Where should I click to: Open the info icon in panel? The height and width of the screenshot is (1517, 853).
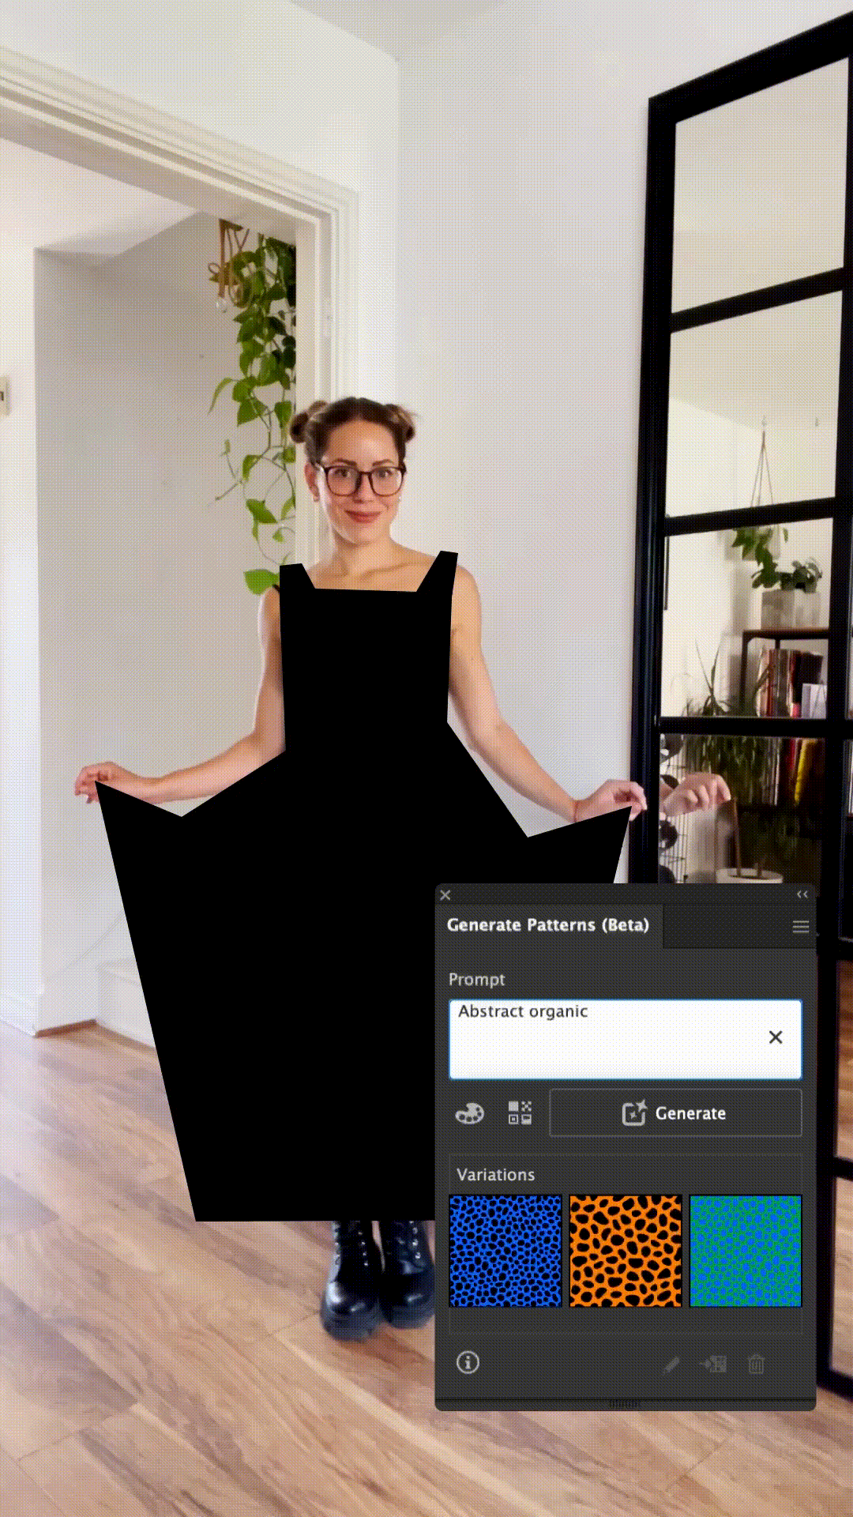[468, 1363]
